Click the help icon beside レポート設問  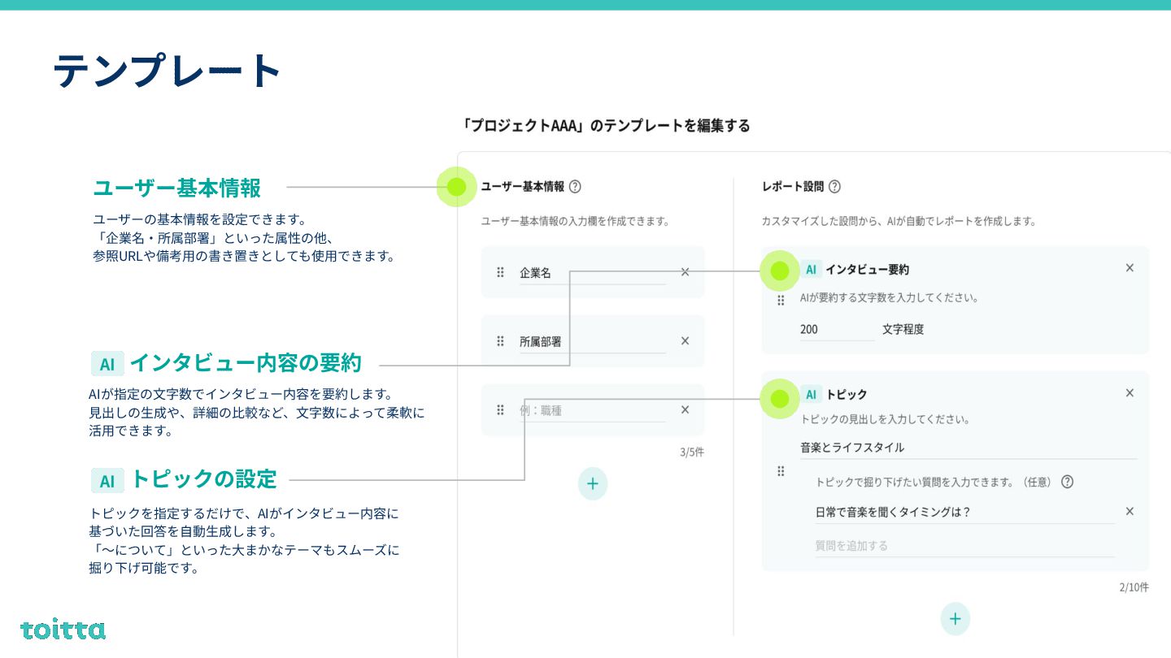pyautogui.click(x=834, y=186)
